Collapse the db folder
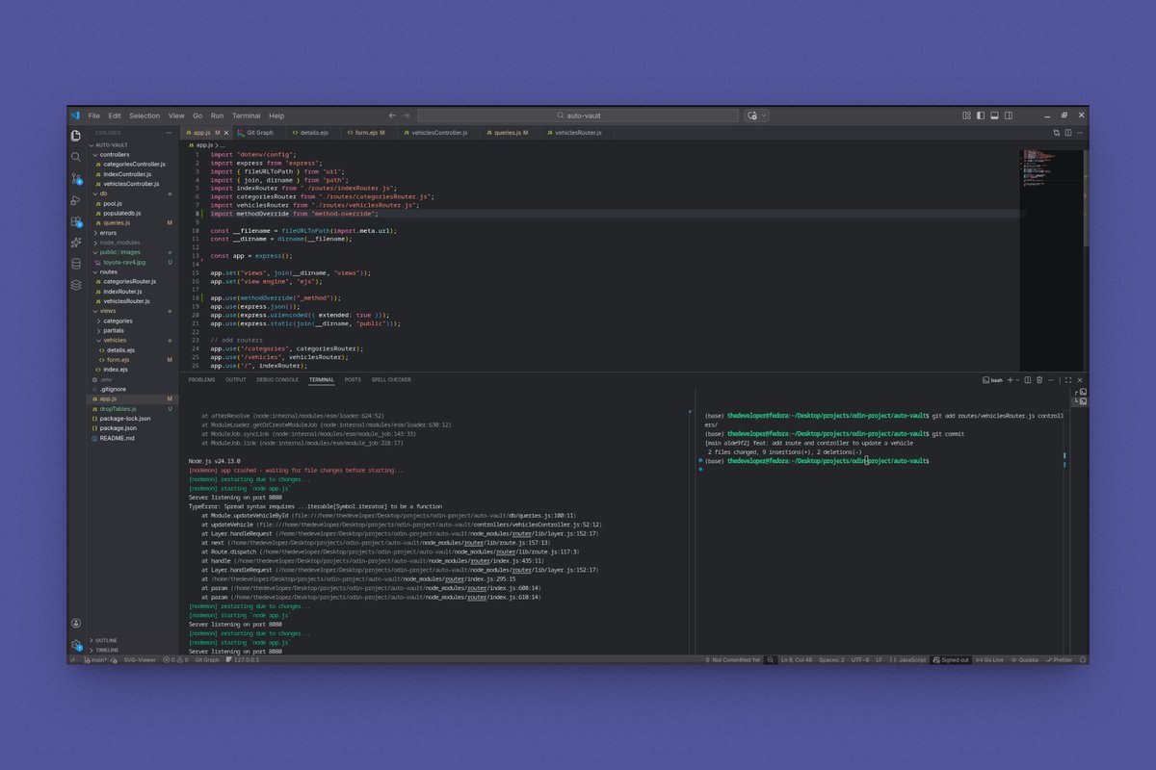 [103, 193]
